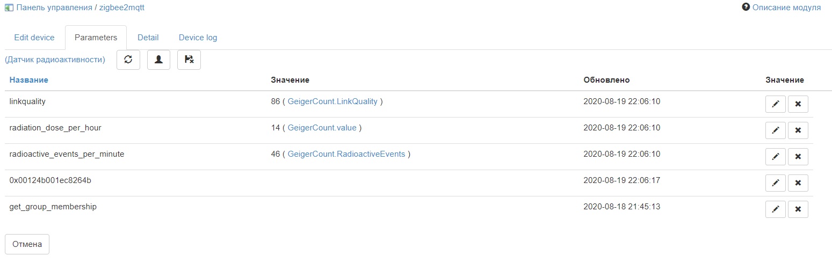
Task: Click the refresh parameters icon button
Action: (128, 60)
